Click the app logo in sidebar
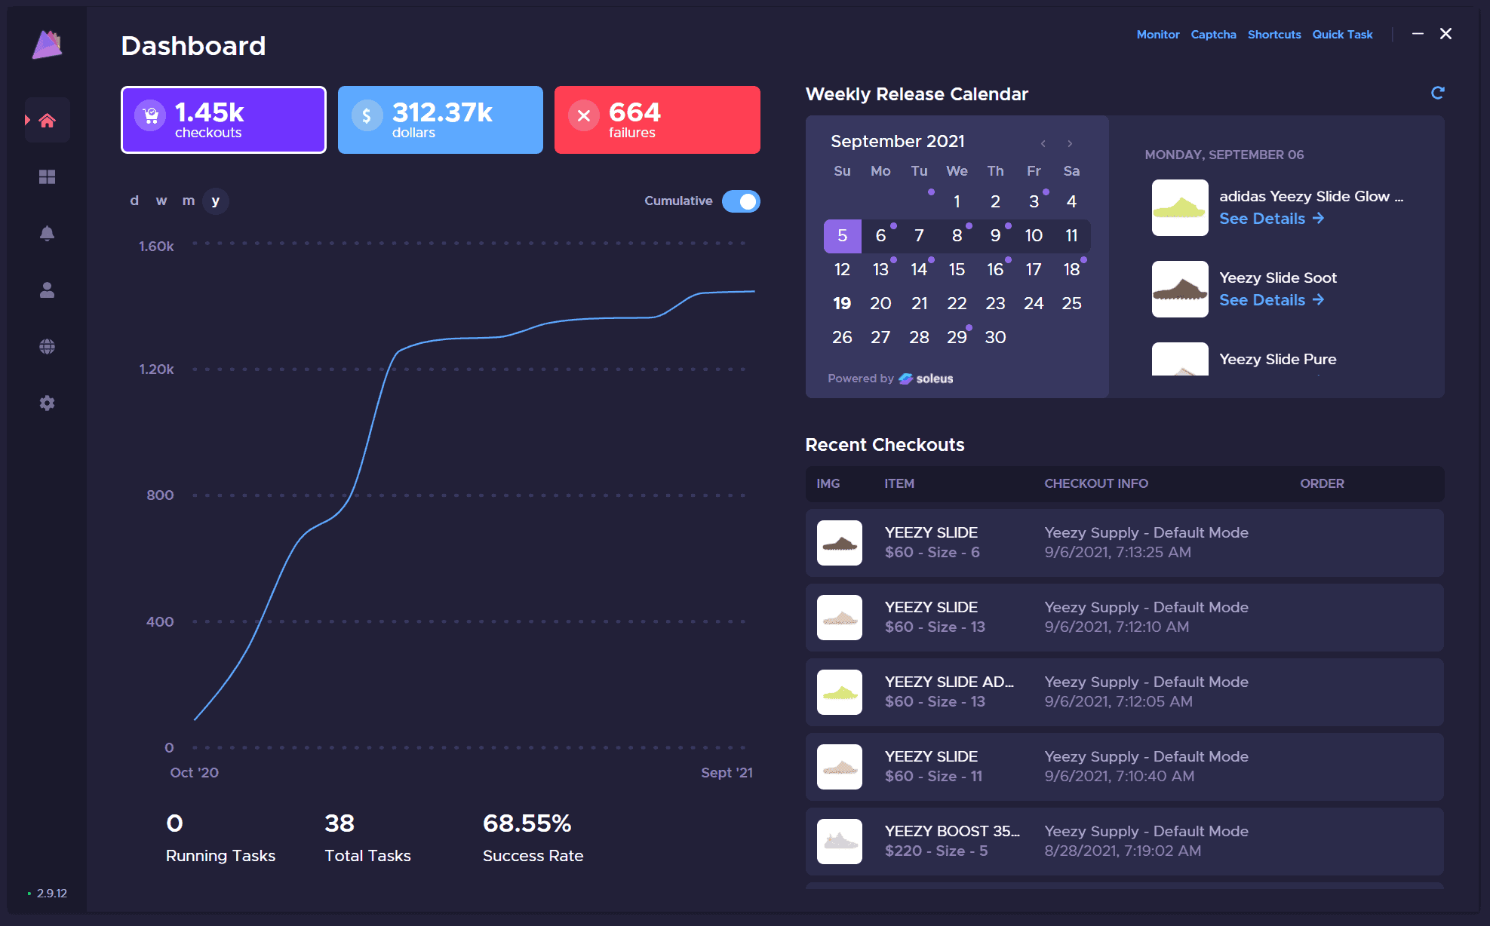This screenshot has width=1490, height=926. [47, 45]
